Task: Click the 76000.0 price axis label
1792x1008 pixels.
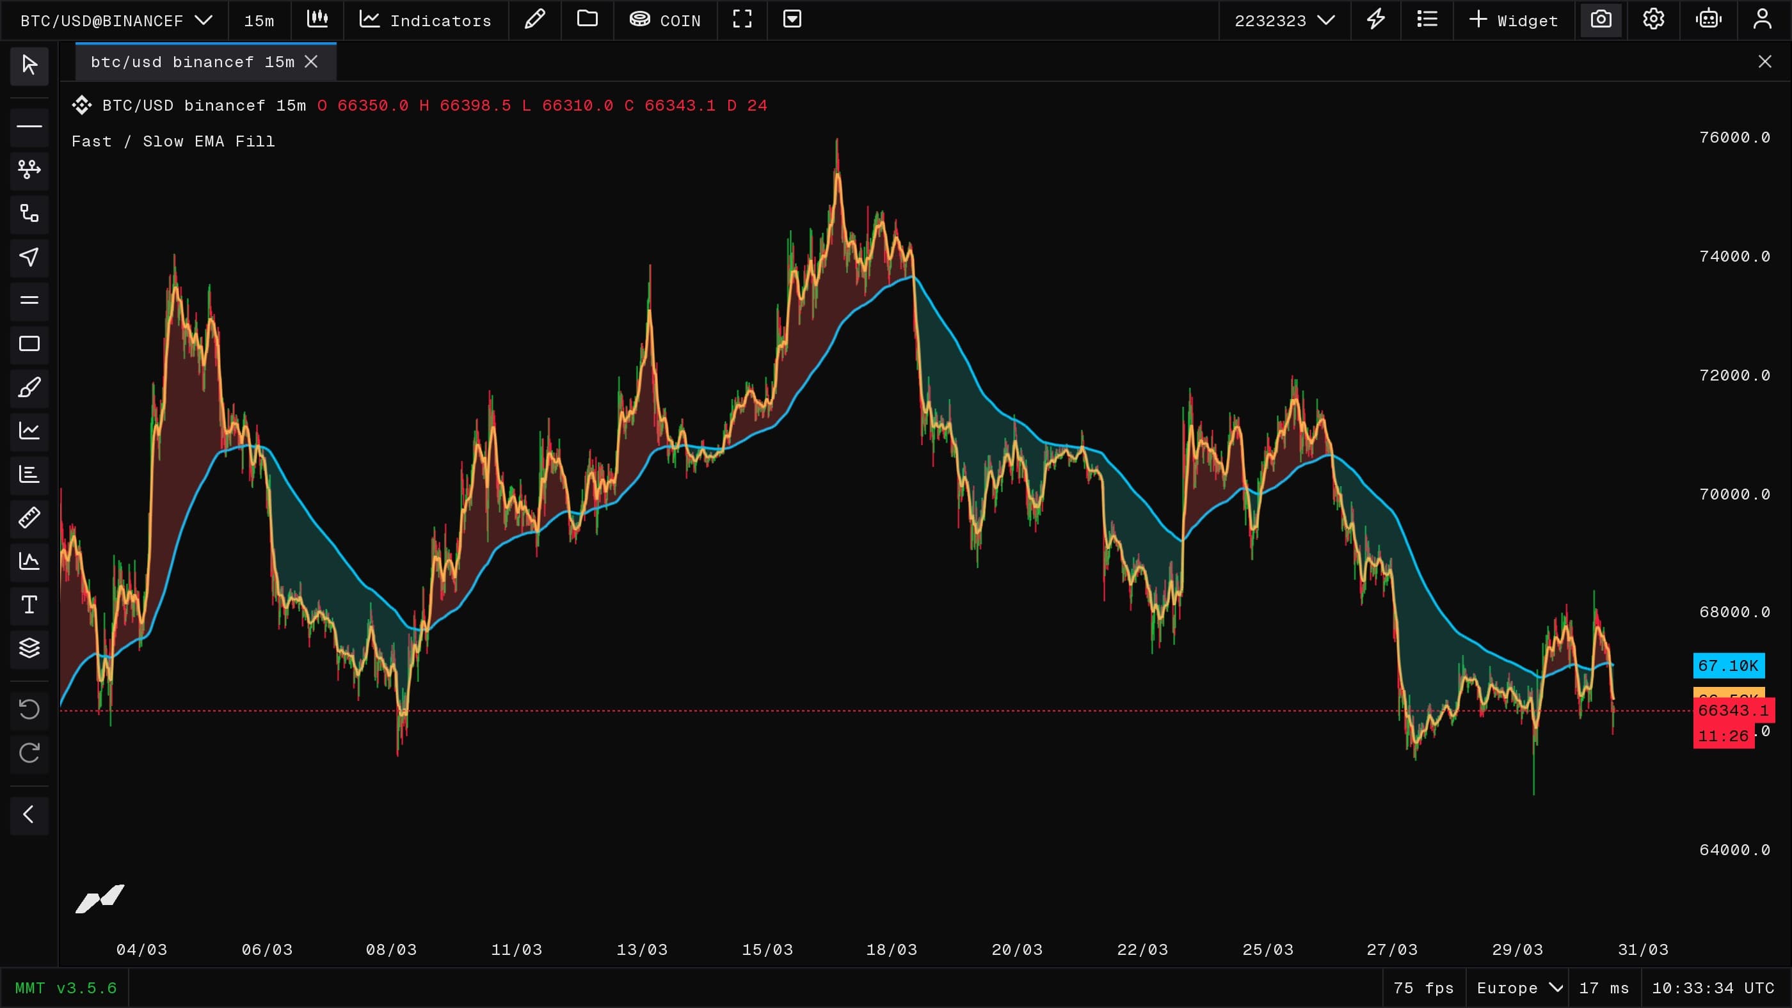Action: (1735, 138)
